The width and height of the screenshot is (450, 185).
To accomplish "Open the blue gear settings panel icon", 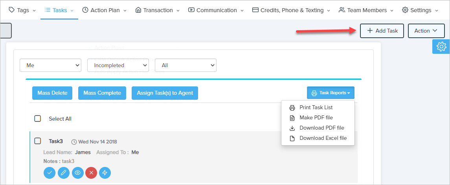I will point(441,47).
